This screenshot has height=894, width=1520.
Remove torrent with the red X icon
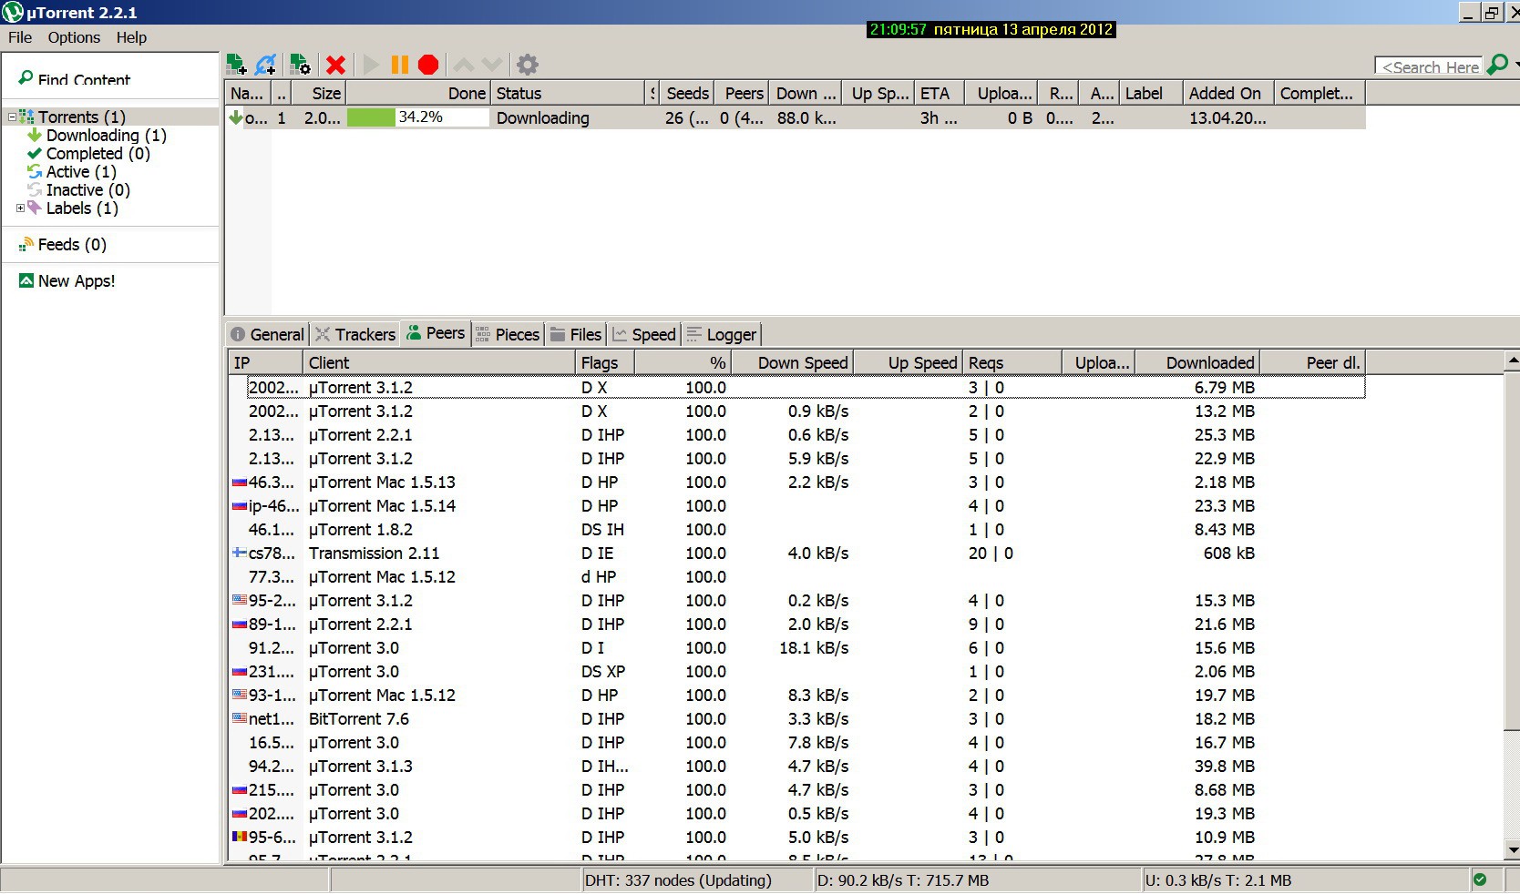pos(335,65)
